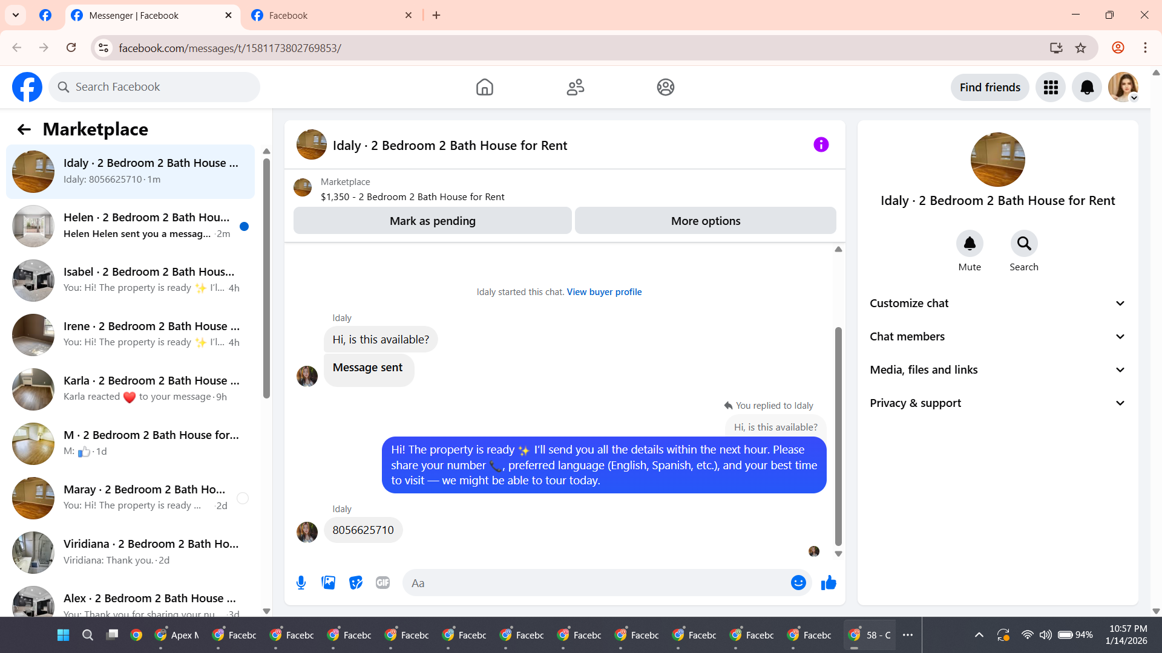Open the View buyer profile link
Image resolution: width=1162 pixels, height=653 pixels.
(x=604, y=292)
